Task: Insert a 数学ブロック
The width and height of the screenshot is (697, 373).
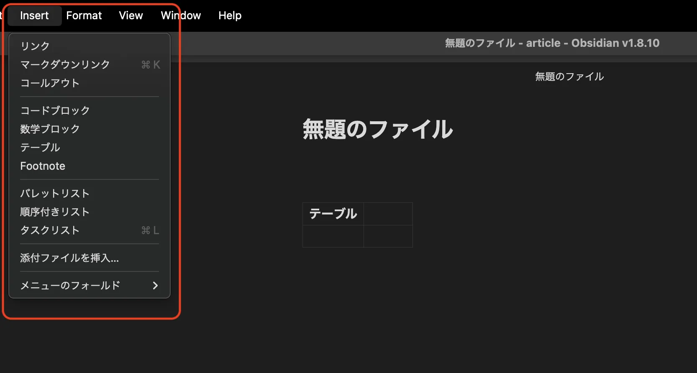Action: coord(90,129)
